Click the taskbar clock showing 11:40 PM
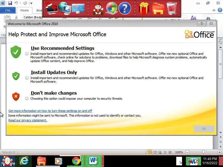 click(210, 161)
